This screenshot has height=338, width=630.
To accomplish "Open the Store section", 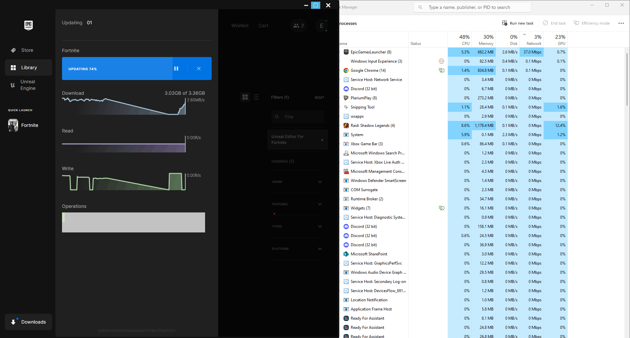I will click(28, 50).
